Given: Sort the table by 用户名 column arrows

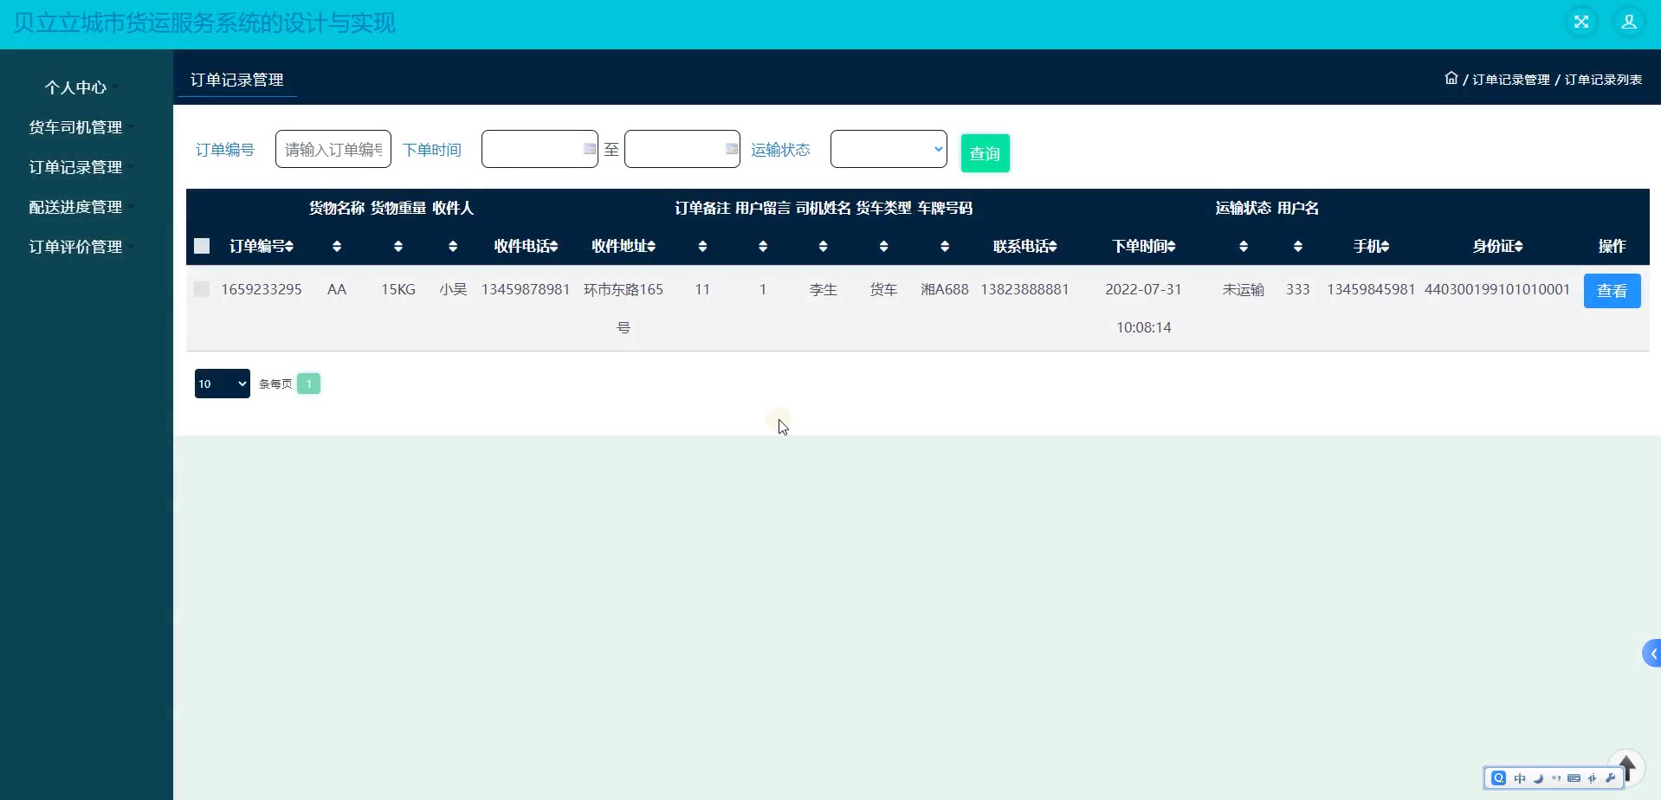Looking at the screenshot, I should click(x=1298, y=247).
